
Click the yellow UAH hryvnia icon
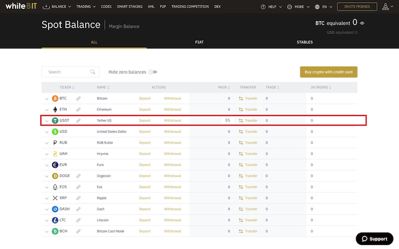(x=55, y=154)
